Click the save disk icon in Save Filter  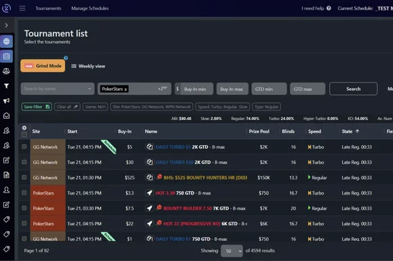(x=48, y=107)
